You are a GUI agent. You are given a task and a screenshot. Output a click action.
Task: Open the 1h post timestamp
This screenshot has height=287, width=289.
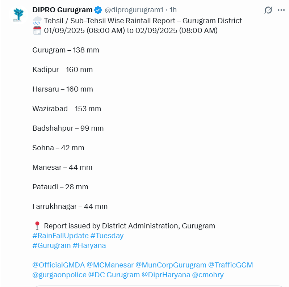[173, 10]
